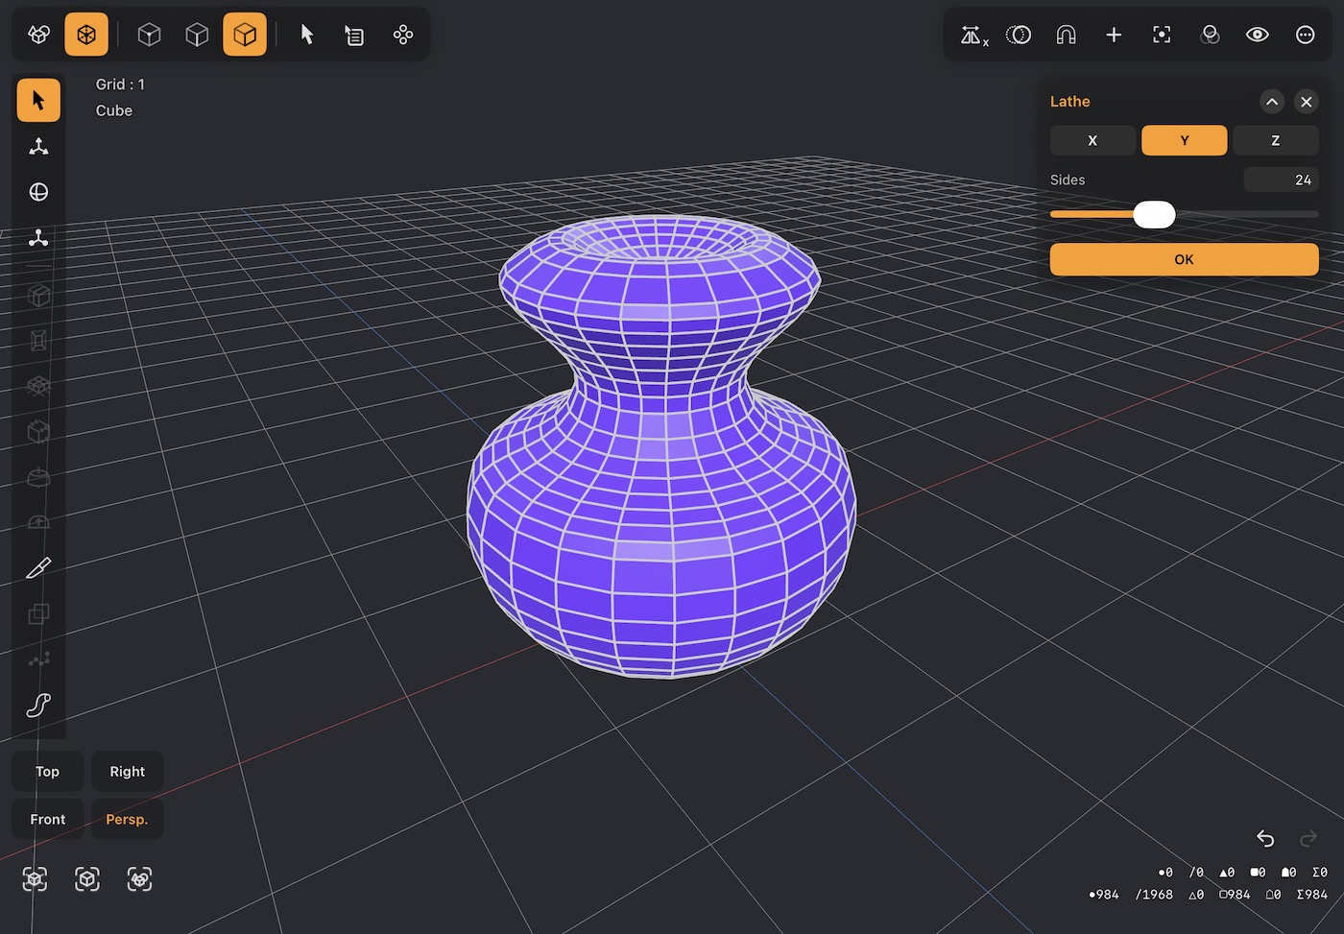Screen dimensions: 1344x934
Task: Click the overlapping dotted circle icon
Action: tap(1019, 36)
